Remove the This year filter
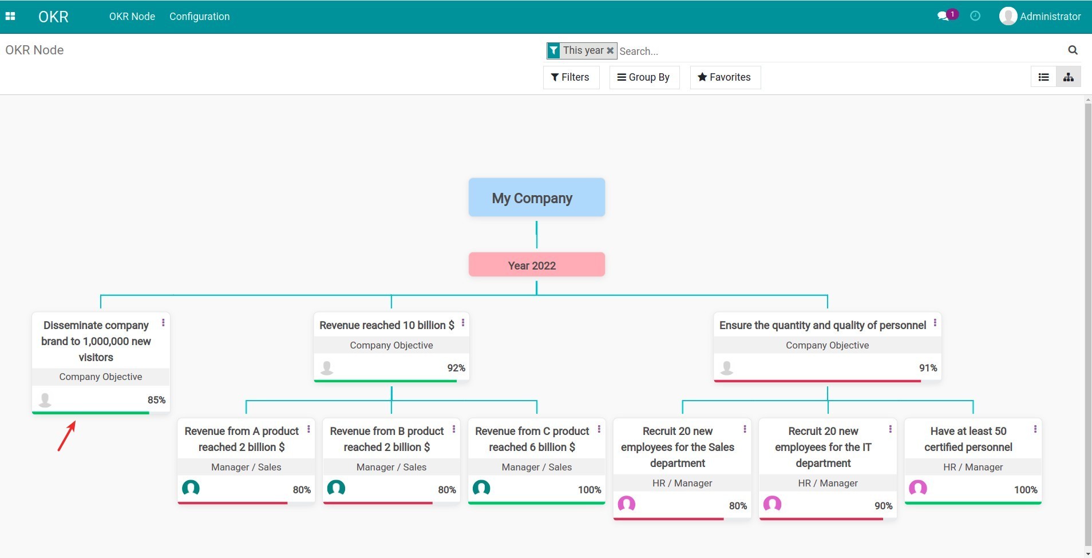This screenshot has width=1092, height=558. point(610,50)
